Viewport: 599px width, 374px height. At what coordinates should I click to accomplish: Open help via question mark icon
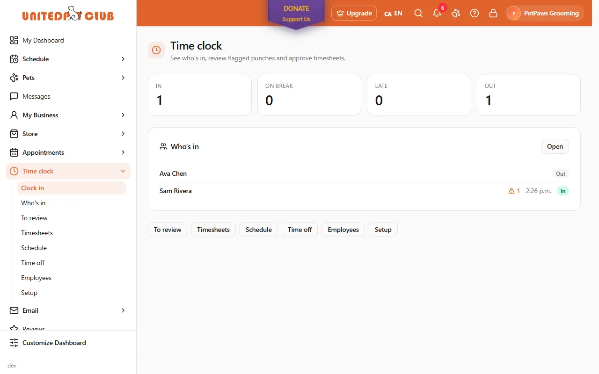tap(475, 13)
